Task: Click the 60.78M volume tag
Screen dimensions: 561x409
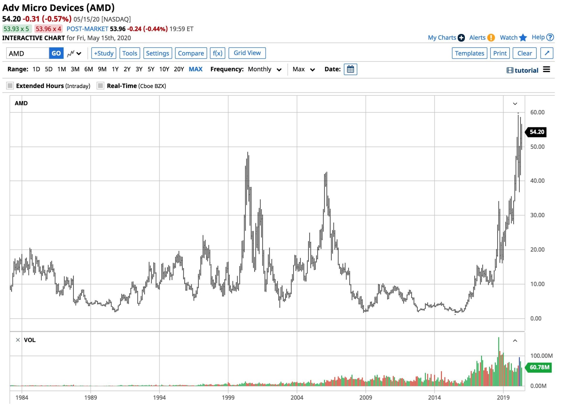Action: click(x=539, y=367)
